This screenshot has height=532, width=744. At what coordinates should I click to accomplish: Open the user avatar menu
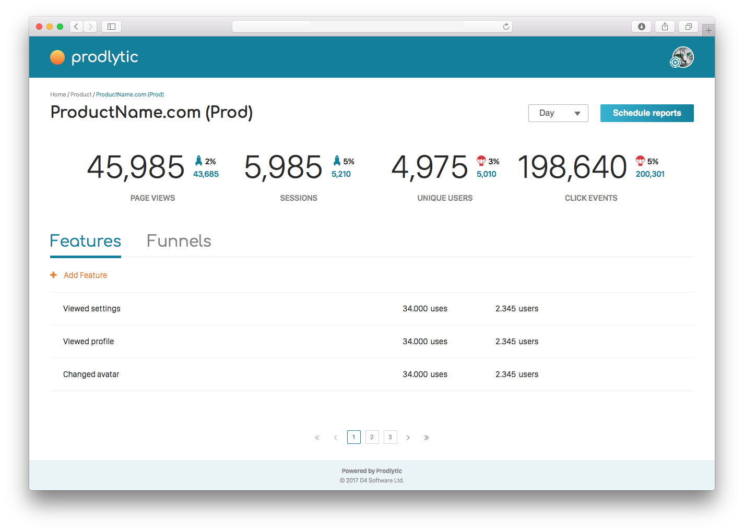click(x=682, y=57)
